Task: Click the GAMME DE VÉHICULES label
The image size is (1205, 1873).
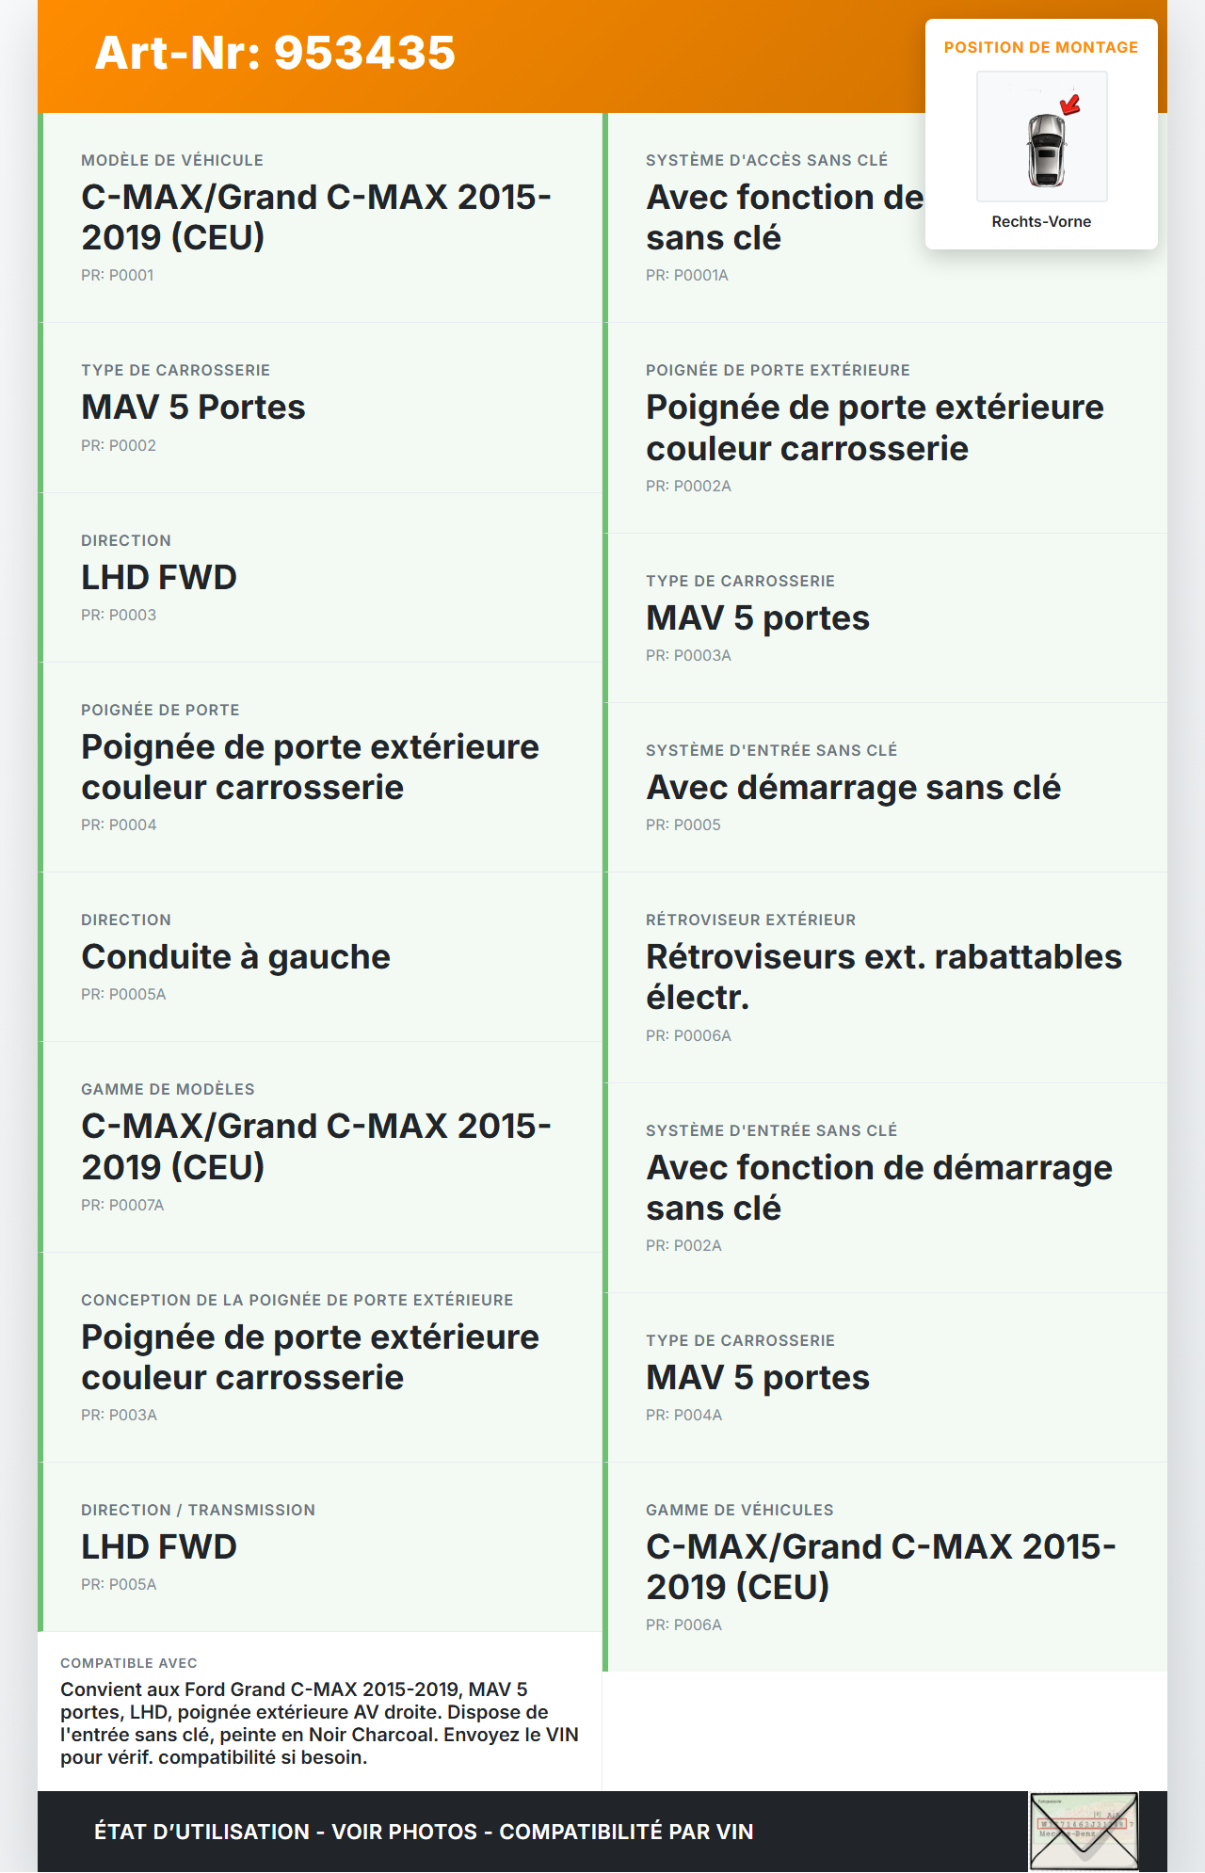Action: click(739, 1510)
